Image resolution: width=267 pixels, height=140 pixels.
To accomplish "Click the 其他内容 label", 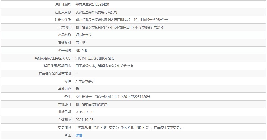I will 64,89.
